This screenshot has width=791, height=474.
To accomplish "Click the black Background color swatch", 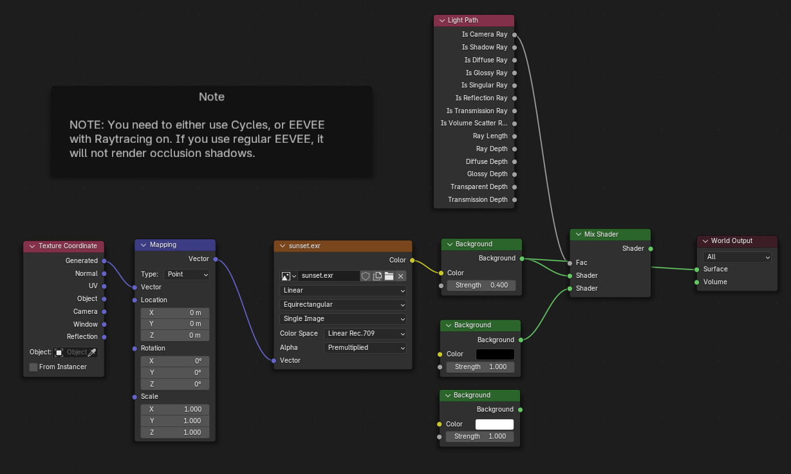I will tap(495, 354).
